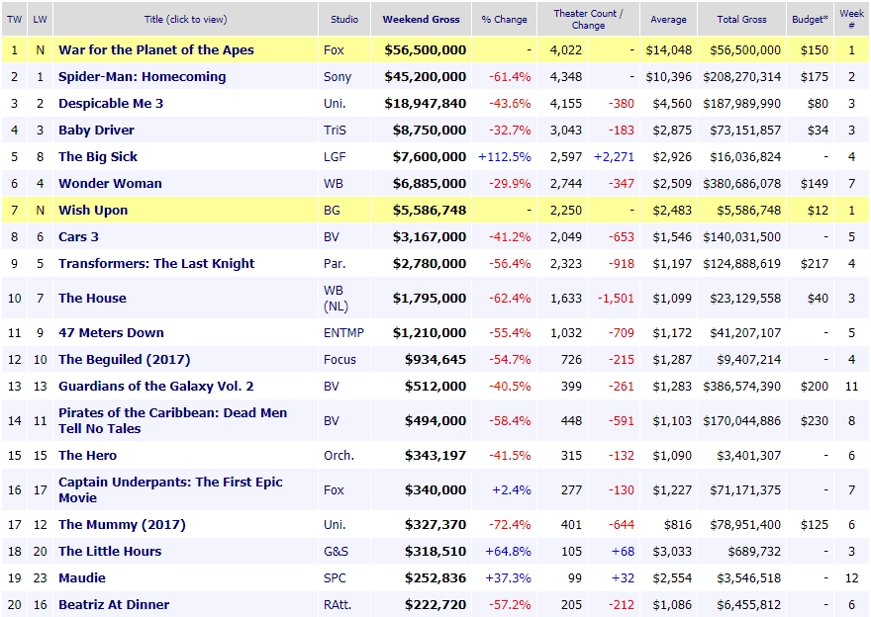Open War for the Planet of the Apes link

pyautogui.click(x=156, y=50)
